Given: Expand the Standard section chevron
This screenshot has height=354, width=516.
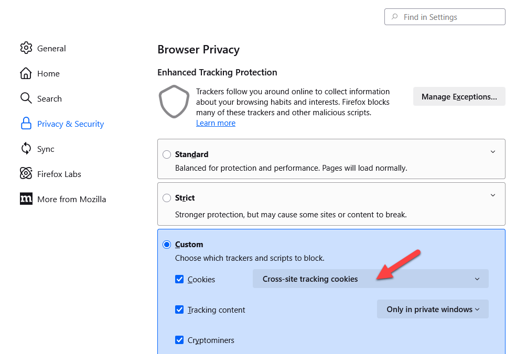Looking at the screenshot, I should (x=492, y=152).
